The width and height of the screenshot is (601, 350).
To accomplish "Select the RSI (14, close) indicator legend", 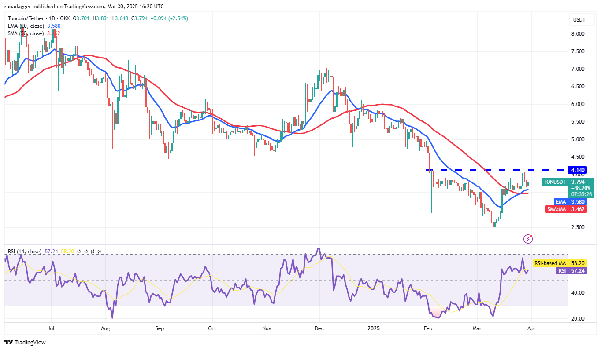I will point(24,252).
